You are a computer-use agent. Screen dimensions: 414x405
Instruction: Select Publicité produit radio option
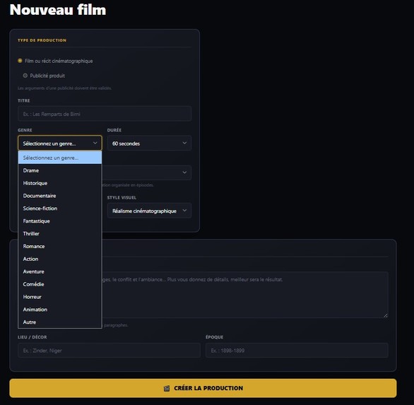point(25,76)
